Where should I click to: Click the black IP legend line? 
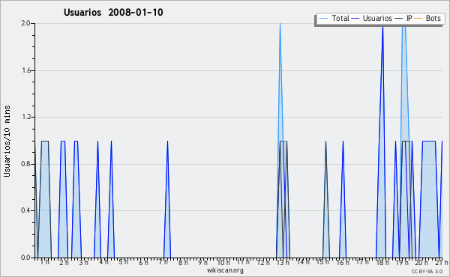(x=399, y=19)
